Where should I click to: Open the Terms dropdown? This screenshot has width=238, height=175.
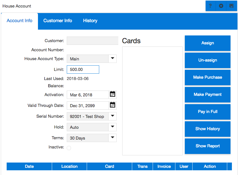coord(112,138)
